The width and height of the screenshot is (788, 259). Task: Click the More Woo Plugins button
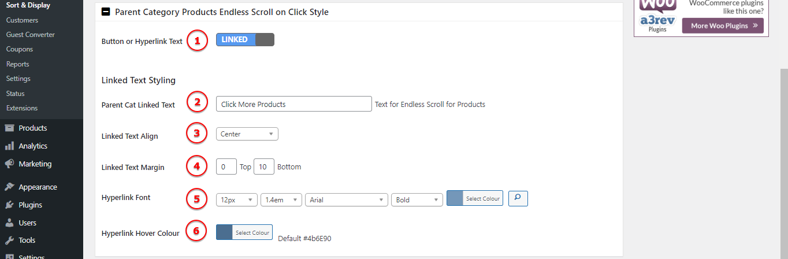pyautogui.click(x=723, y=26)
